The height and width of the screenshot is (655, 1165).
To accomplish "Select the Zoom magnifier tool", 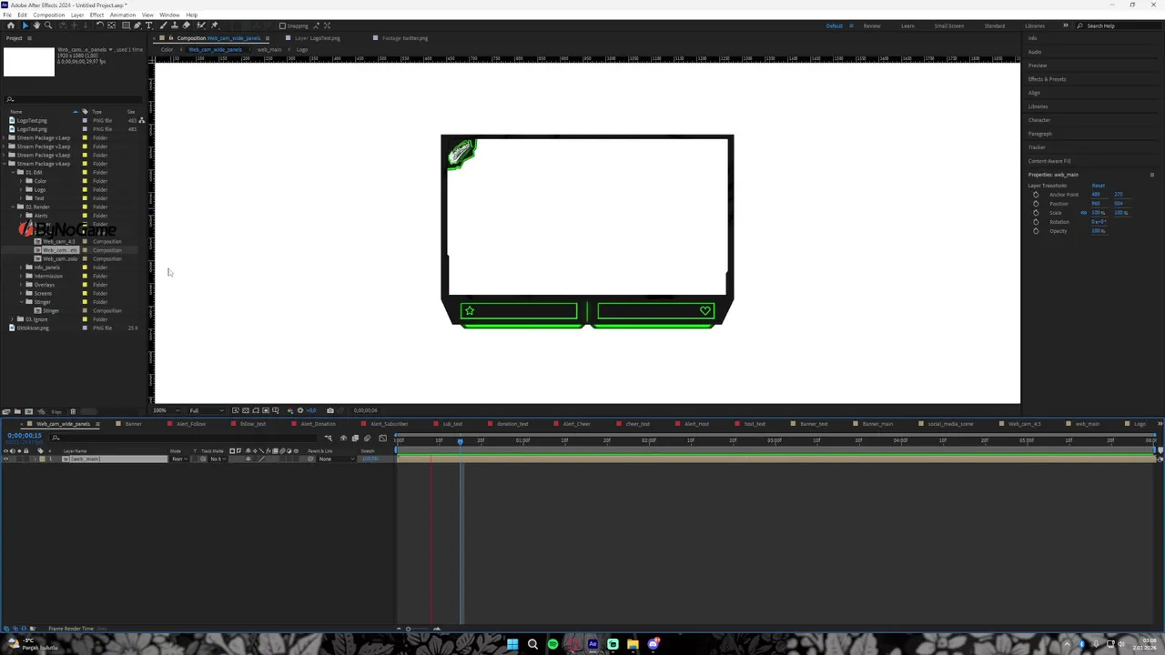I will 48,25.
